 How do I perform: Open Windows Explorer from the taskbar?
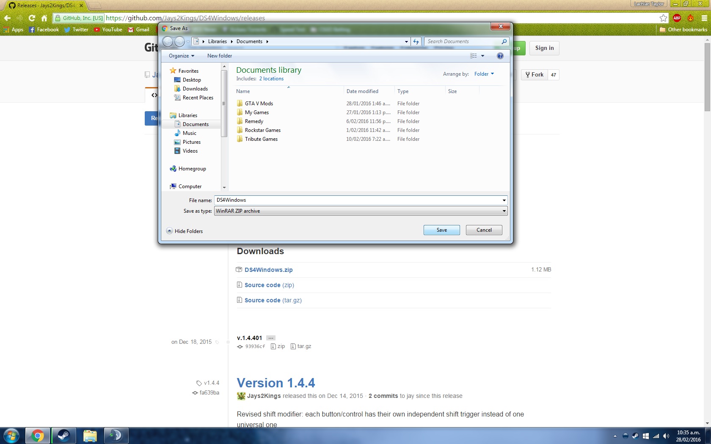pyautogui.click(x=90, y=436)
